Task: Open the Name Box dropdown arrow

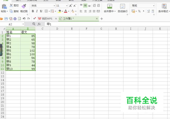Action: (23, 24)
